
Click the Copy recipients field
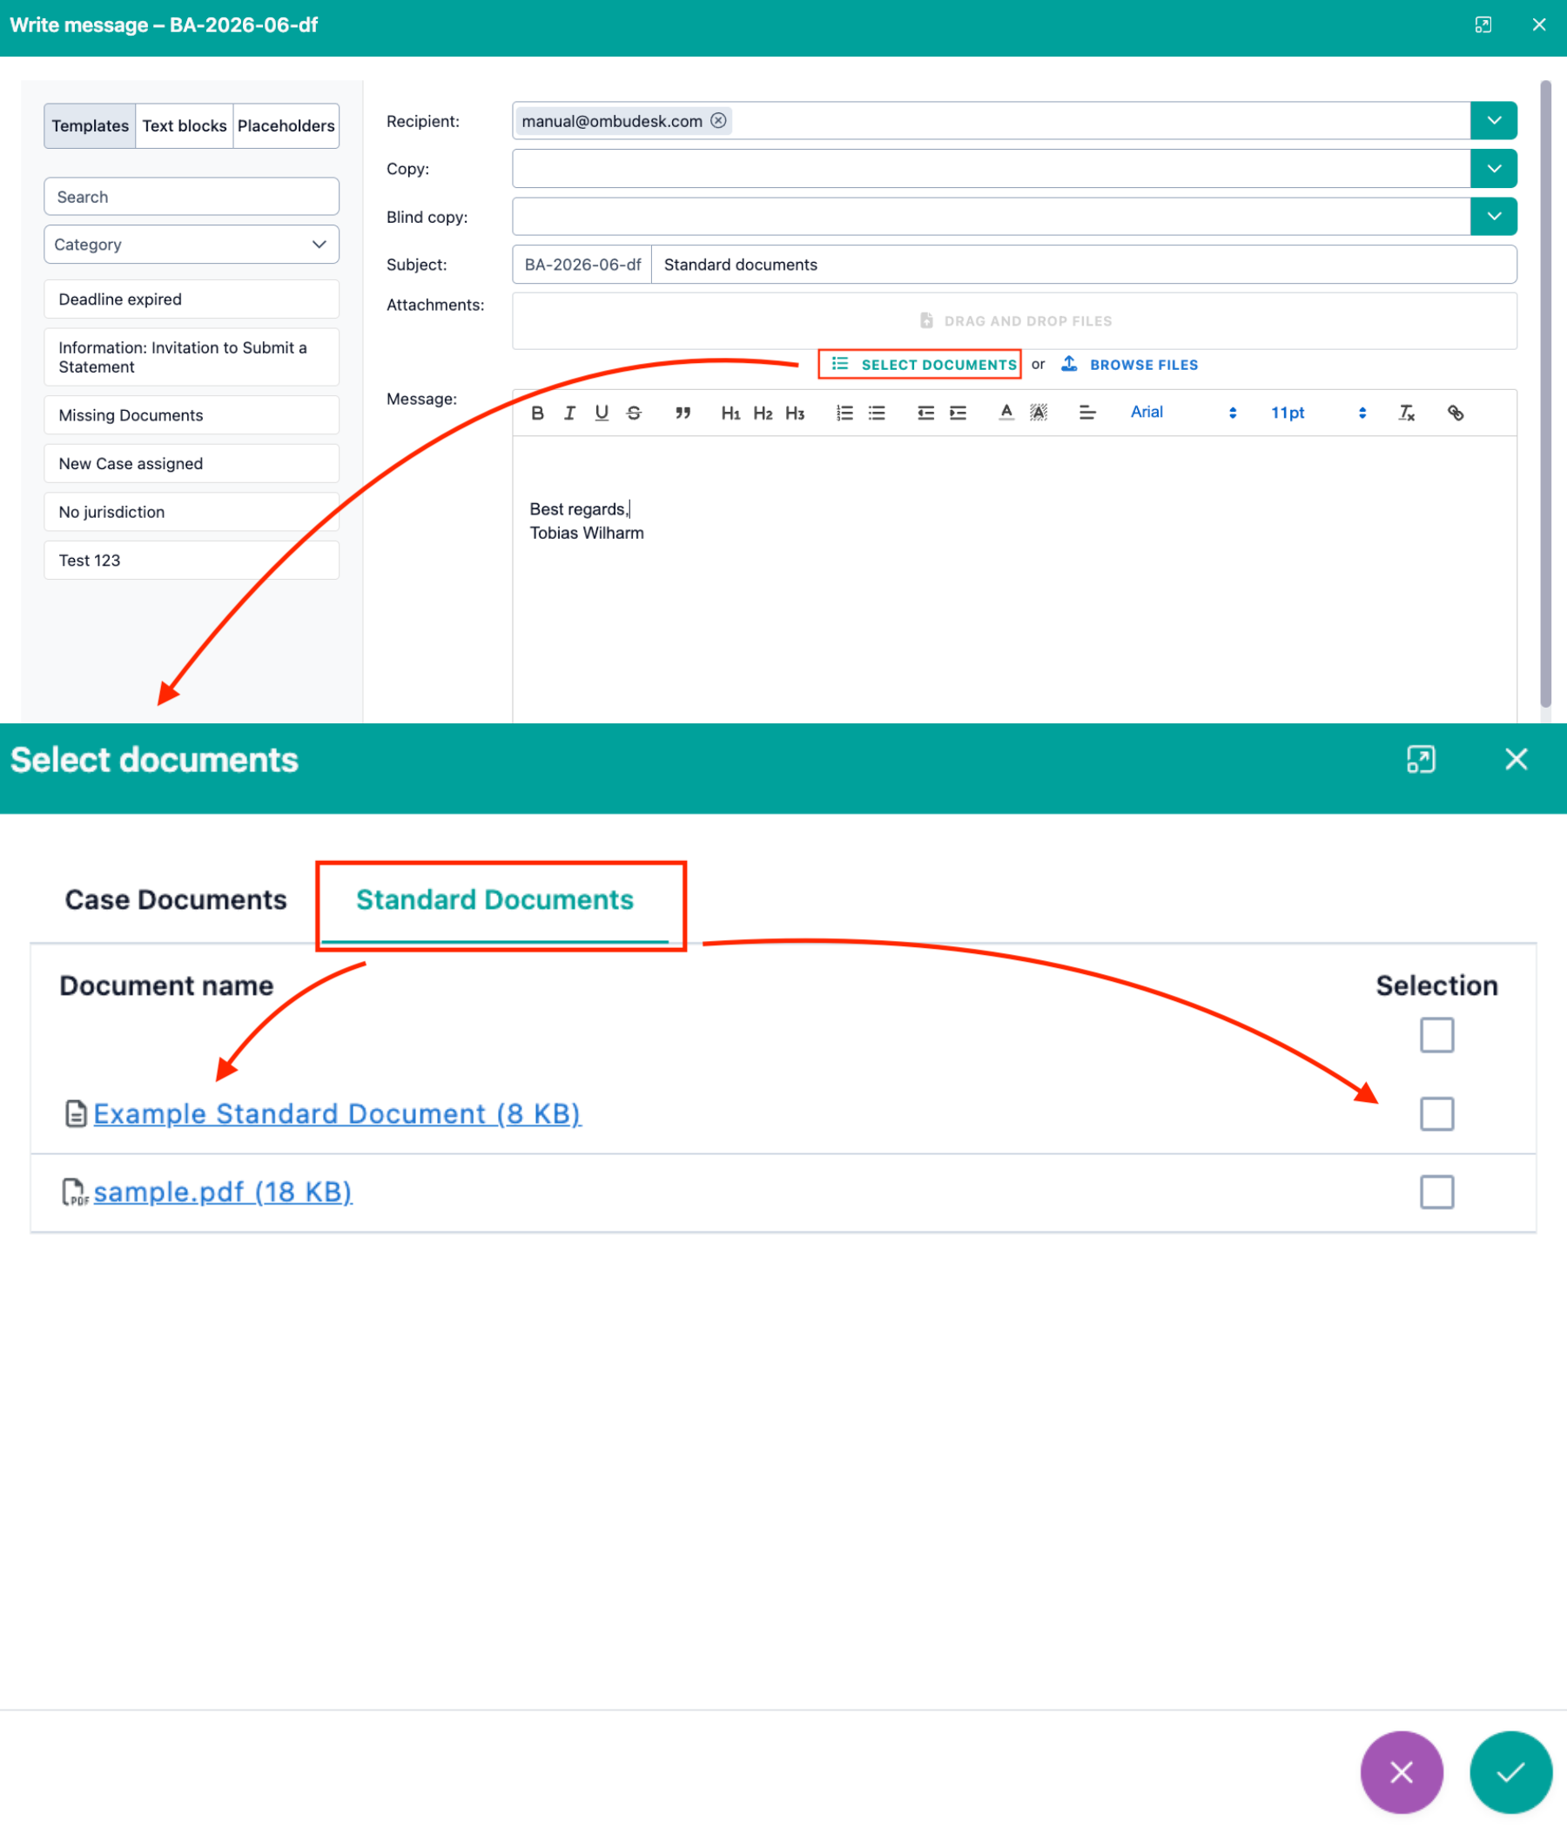991,169
